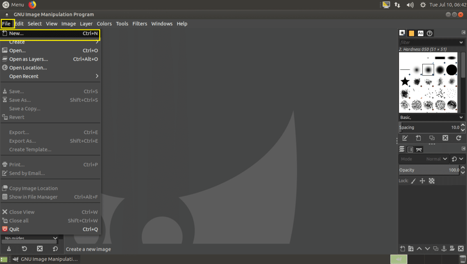Click the GNU Image Manipulation taskbar button

tap(45, 259)
